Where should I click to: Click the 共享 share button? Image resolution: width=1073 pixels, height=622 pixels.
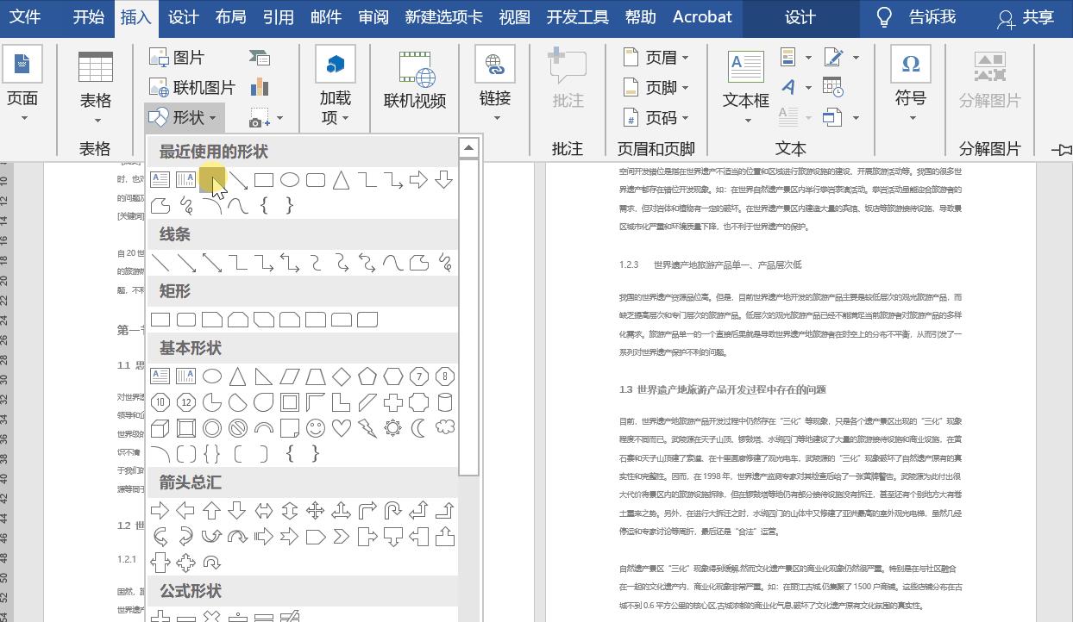pyautogui.click(x=1032, y=18)
